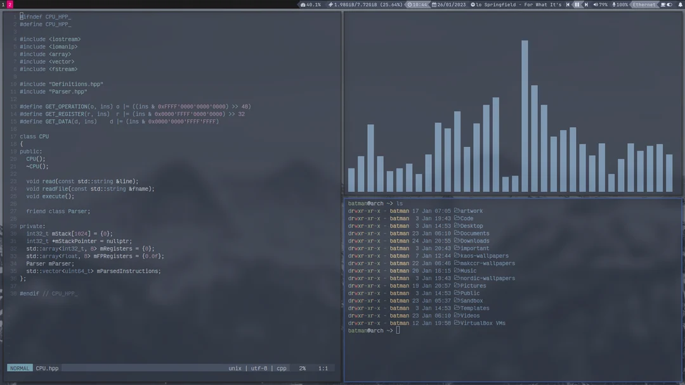Click the Music folder icon in the terminal listing
Image resolution: width=685 pixels, height=385 pixels.
pyautogui.click(x=458, y=270)
